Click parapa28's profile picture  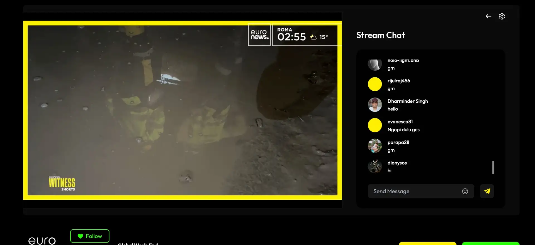(x=375, y=146)
